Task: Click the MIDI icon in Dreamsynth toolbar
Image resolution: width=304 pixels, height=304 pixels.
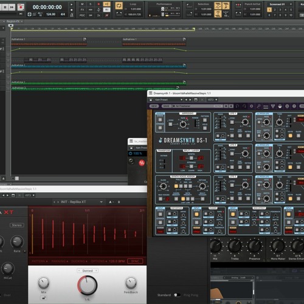Action: coord(266,106)
